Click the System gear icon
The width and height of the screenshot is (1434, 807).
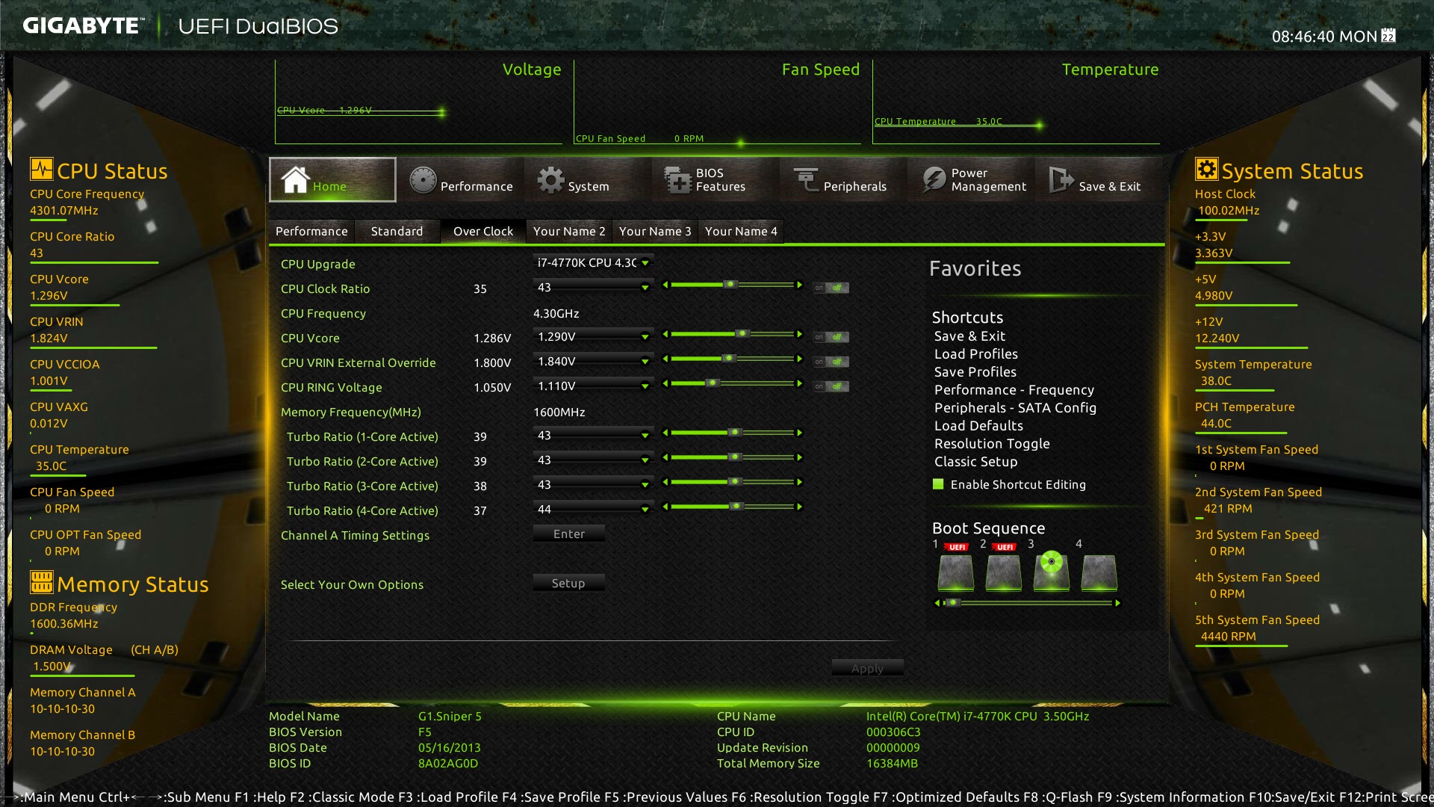coord(551,180)
